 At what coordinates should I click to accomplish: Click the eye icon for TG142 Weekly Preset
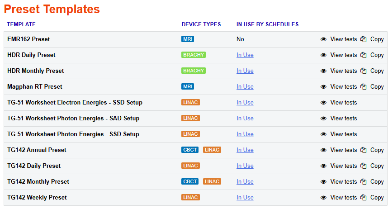pos(323,198)
